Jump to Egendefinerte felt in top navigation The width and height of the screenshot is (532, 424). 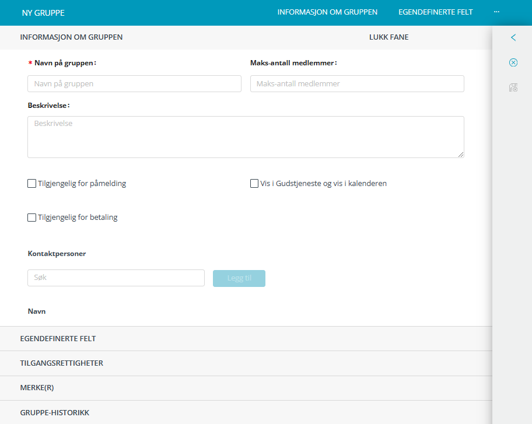coord(435,12)
